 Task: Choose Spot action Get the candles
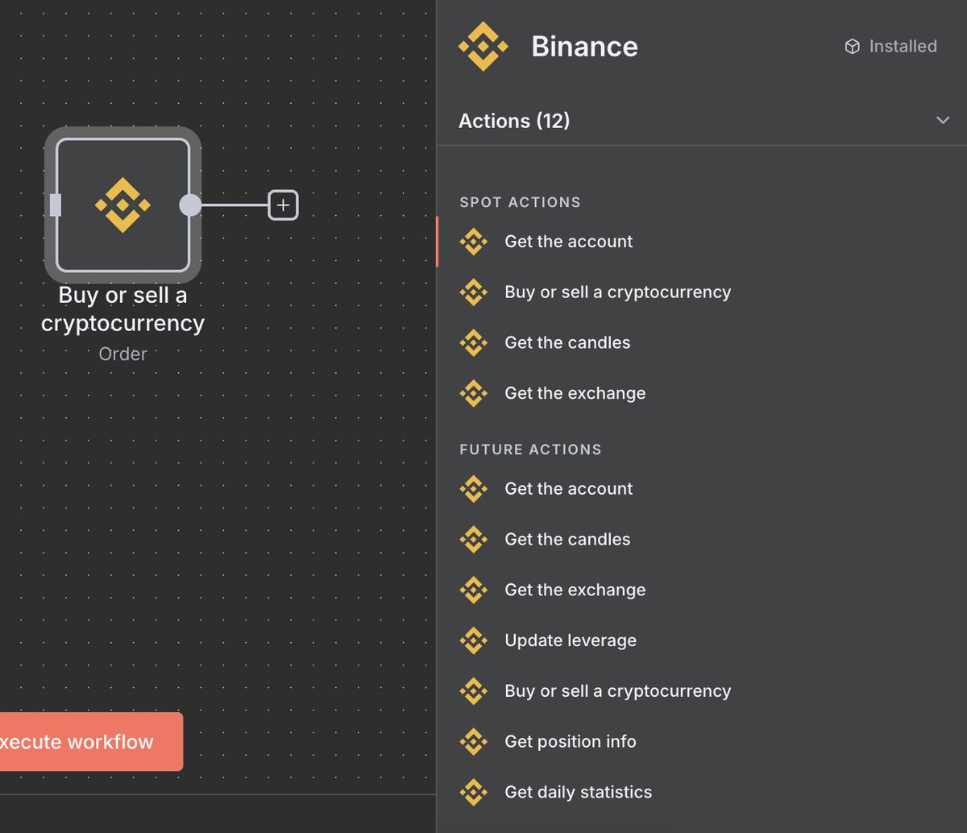tap(702, 343)
